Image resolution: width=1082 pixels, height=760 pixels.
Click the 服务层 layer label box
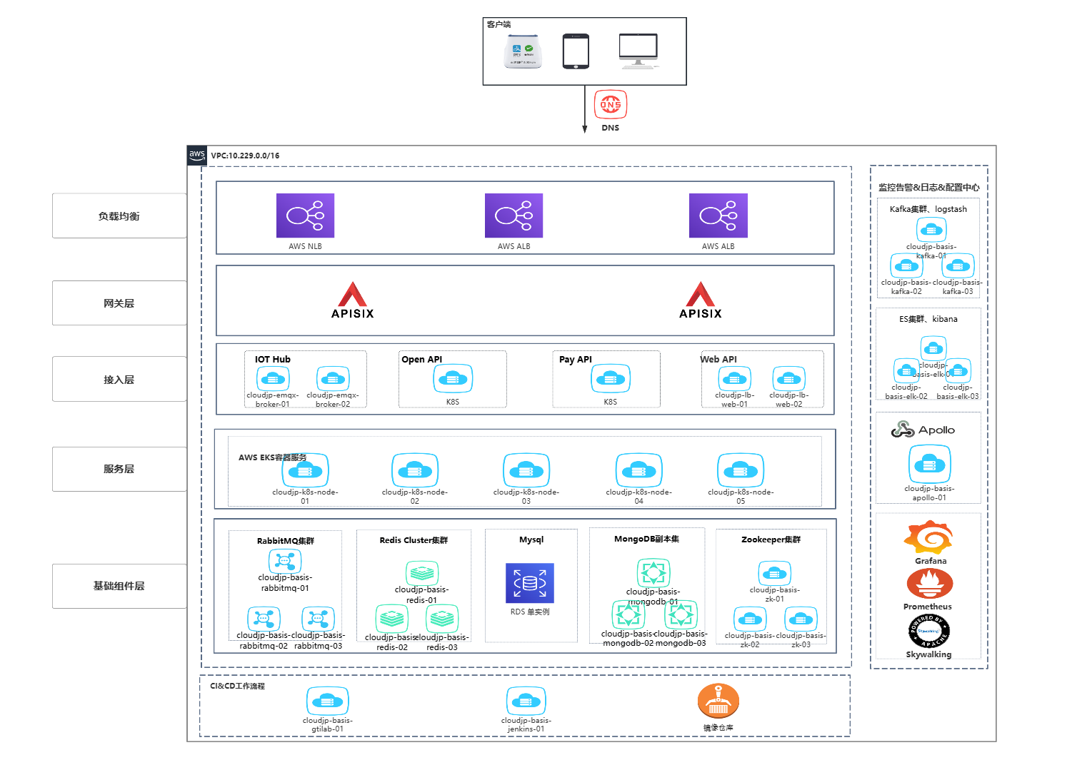click(119, 469)
